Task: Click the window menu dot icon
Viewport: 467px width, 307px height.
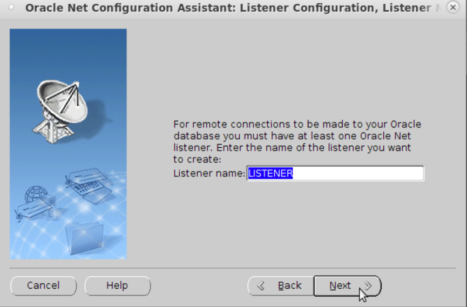Action: pyautogui.click(x=11, y=8)
